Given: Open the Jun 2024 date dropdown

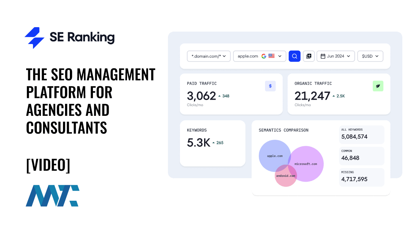Looking at the screenshot, I should pos(336,56).
